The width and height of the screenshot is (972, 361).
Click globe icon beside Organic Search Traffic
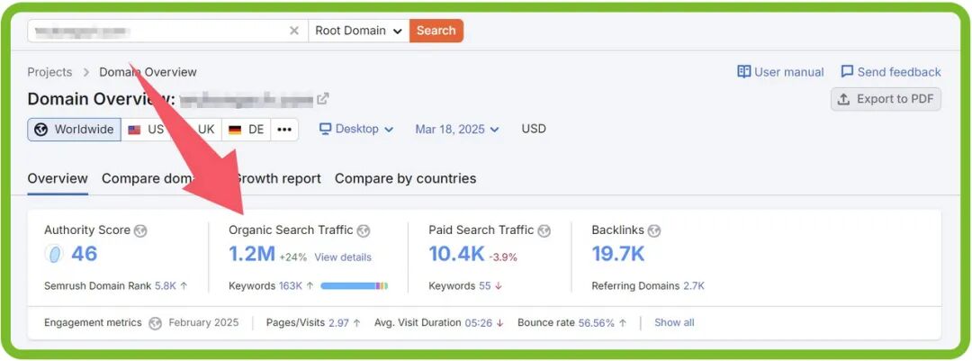363,230
